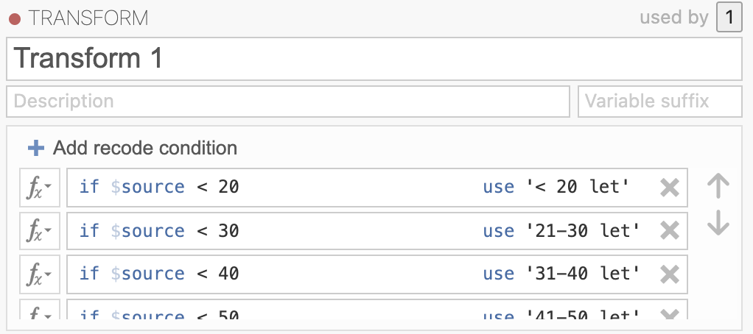Remove the '< 20 let' condition

[670, 188]
